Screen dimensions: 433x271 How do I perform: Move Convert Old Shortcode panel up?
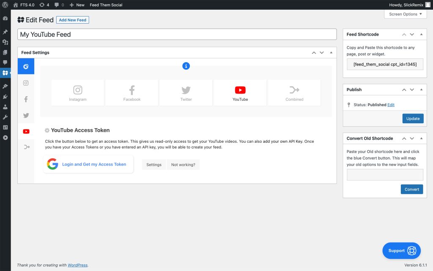tap(404, 138)
